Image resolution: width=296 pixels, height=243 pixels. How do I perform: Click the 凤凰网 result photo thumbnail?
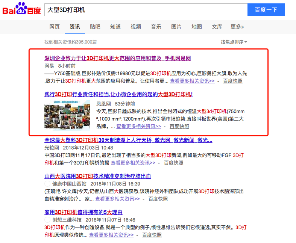point(67,115)
